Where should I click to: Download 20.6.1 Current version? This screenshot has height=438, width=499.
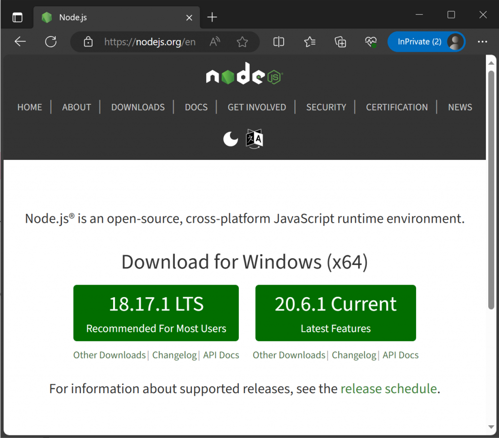tap(335, 313)
